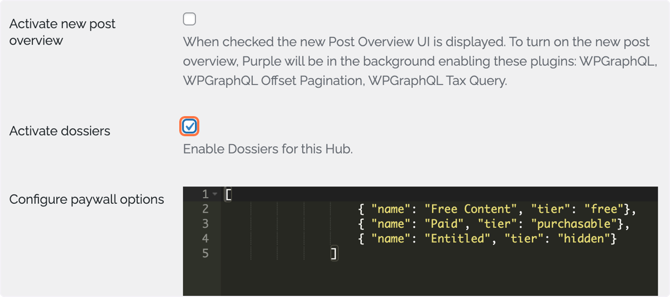The height and width of the screenshot is (297, 670).
Task: Select line number 3 in editor gutter
Action: (205, 224)
